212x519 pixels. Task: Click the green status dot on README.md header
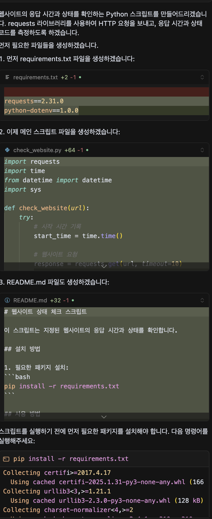(x=73, y=300)
